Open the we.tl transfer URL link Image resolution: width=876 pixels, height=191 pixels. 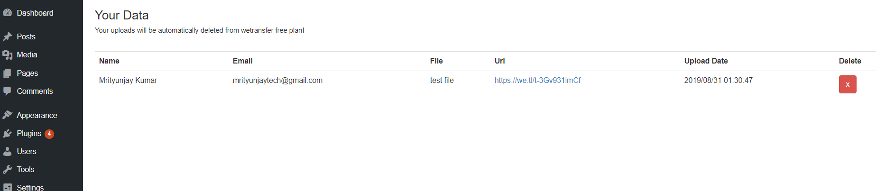[x=537, y=81]
